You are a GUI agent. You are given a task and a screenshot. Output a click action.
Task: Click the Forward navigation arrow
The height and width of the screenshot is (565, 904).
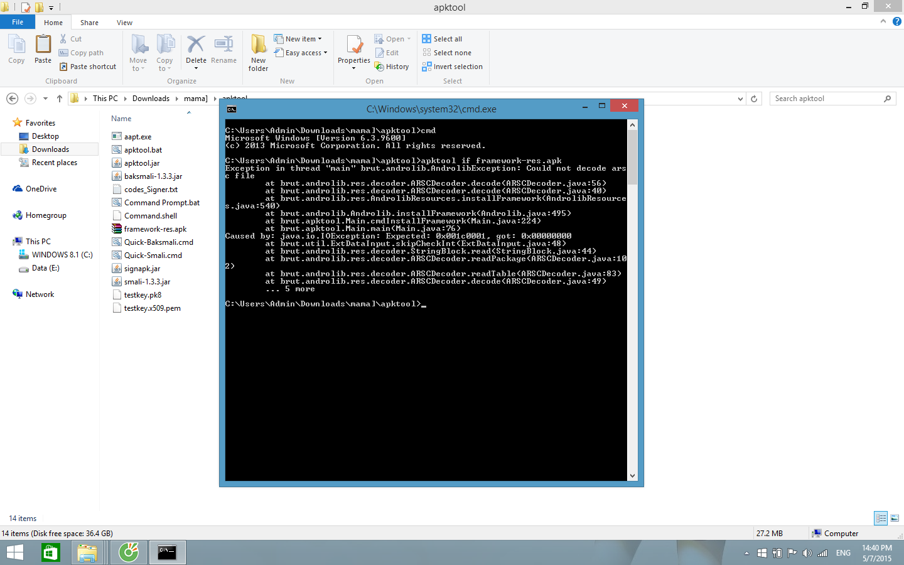tap(30, 99)
